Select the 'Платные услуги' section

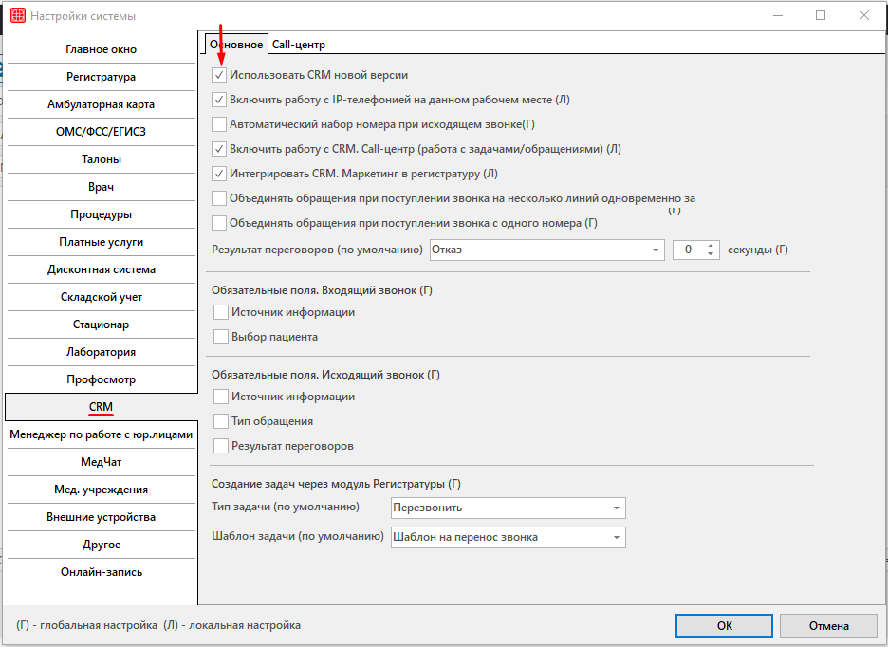point(102,242)
